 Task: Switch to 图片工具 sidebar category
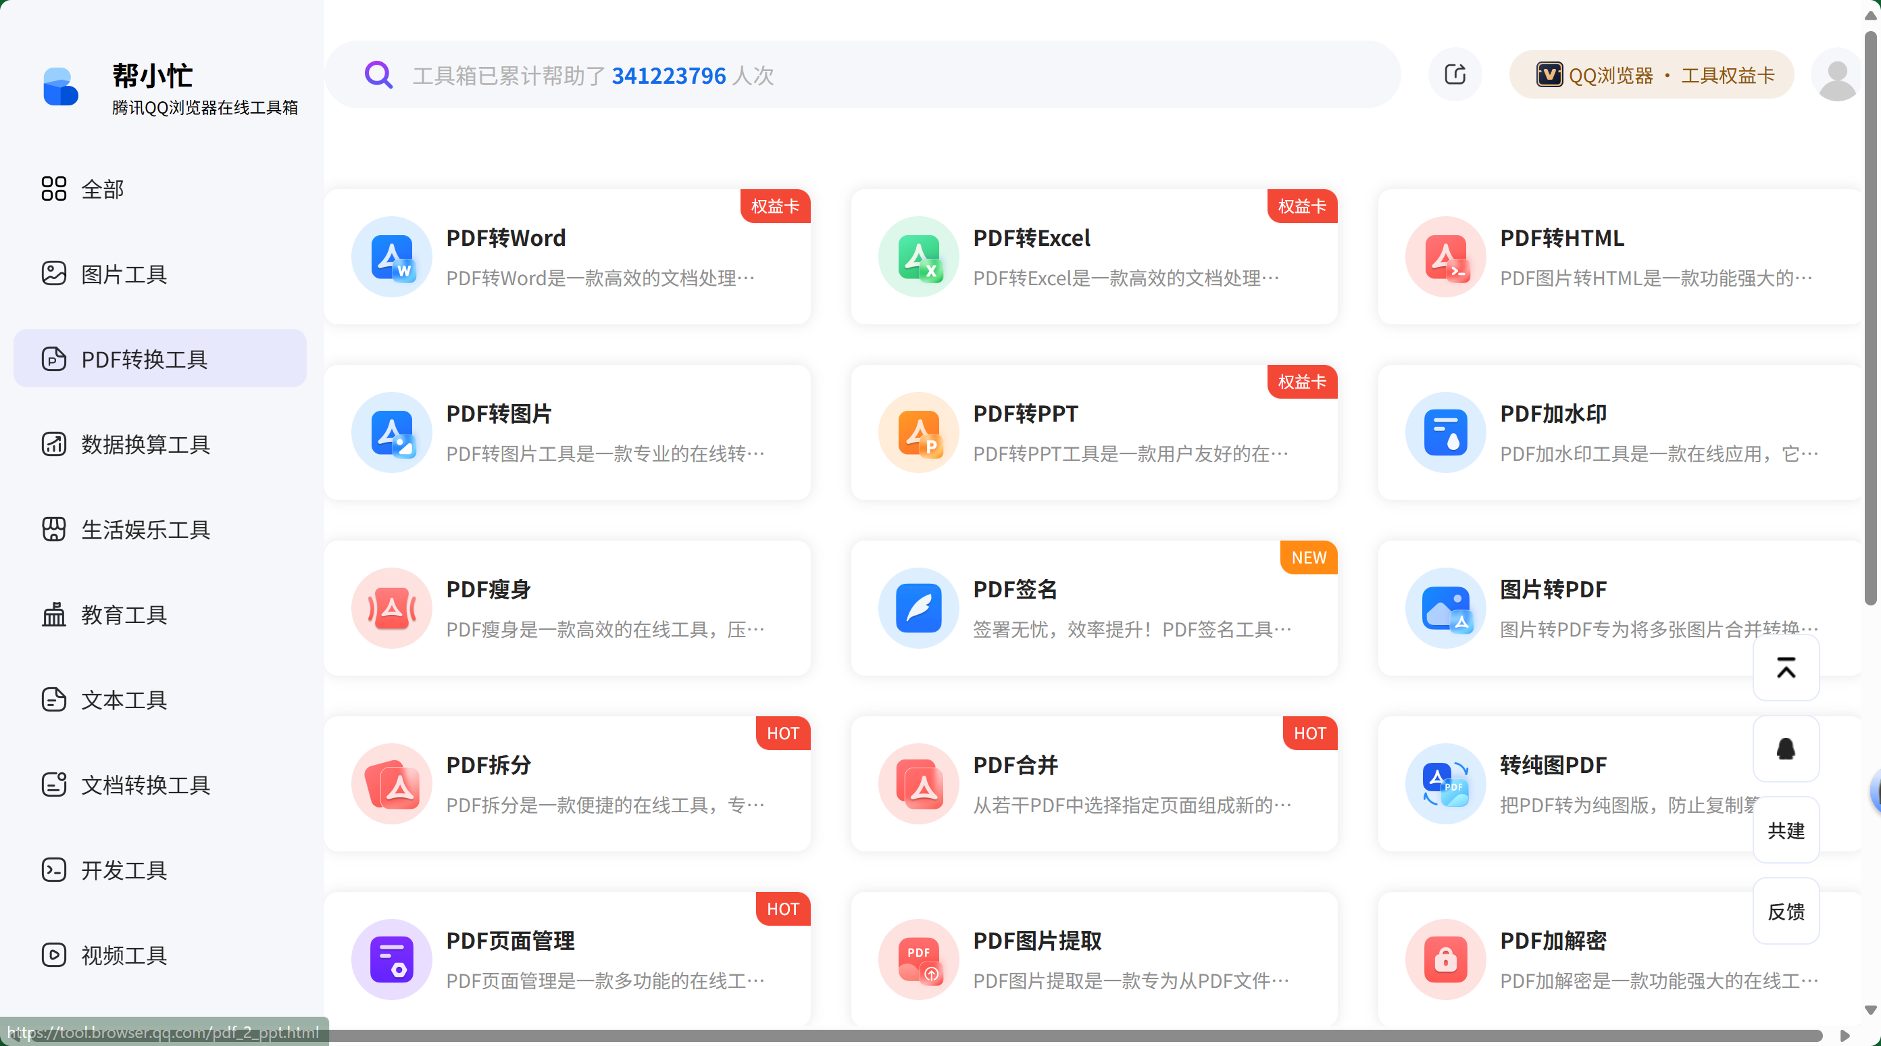[124, 274]
